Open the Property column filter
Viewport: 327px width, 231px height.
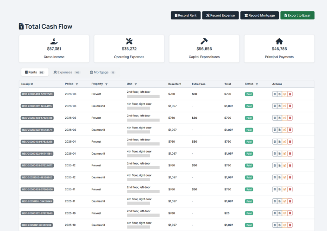(106, 84)
